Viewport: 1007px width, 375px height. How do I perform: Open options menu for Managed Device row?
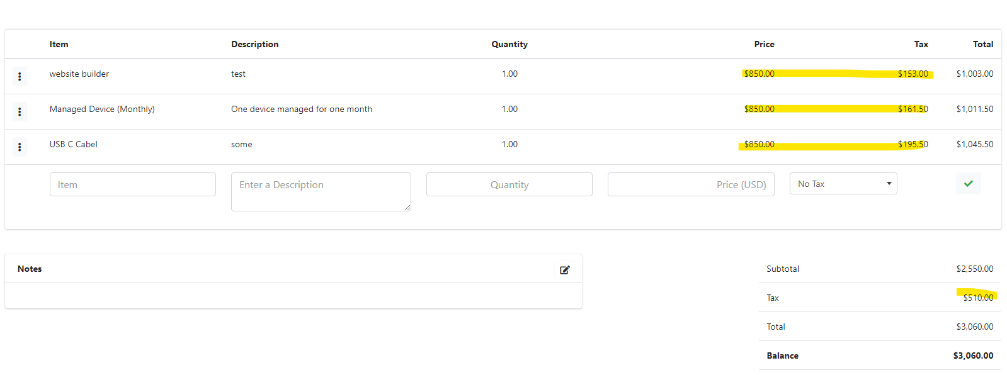point(20,111)
